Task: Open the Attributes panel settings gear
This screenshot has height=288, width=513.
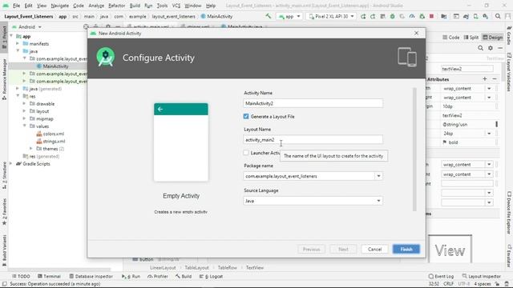Action: 490,48
